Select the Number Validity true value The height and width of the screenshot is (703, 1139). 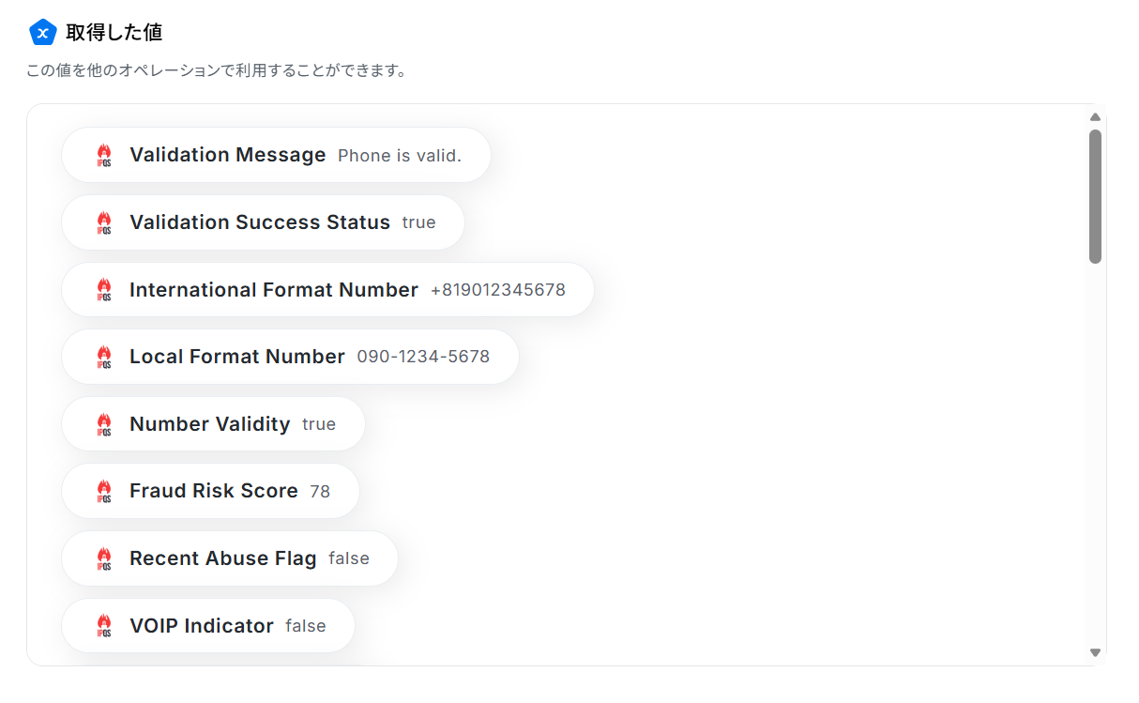coord(318,424)
